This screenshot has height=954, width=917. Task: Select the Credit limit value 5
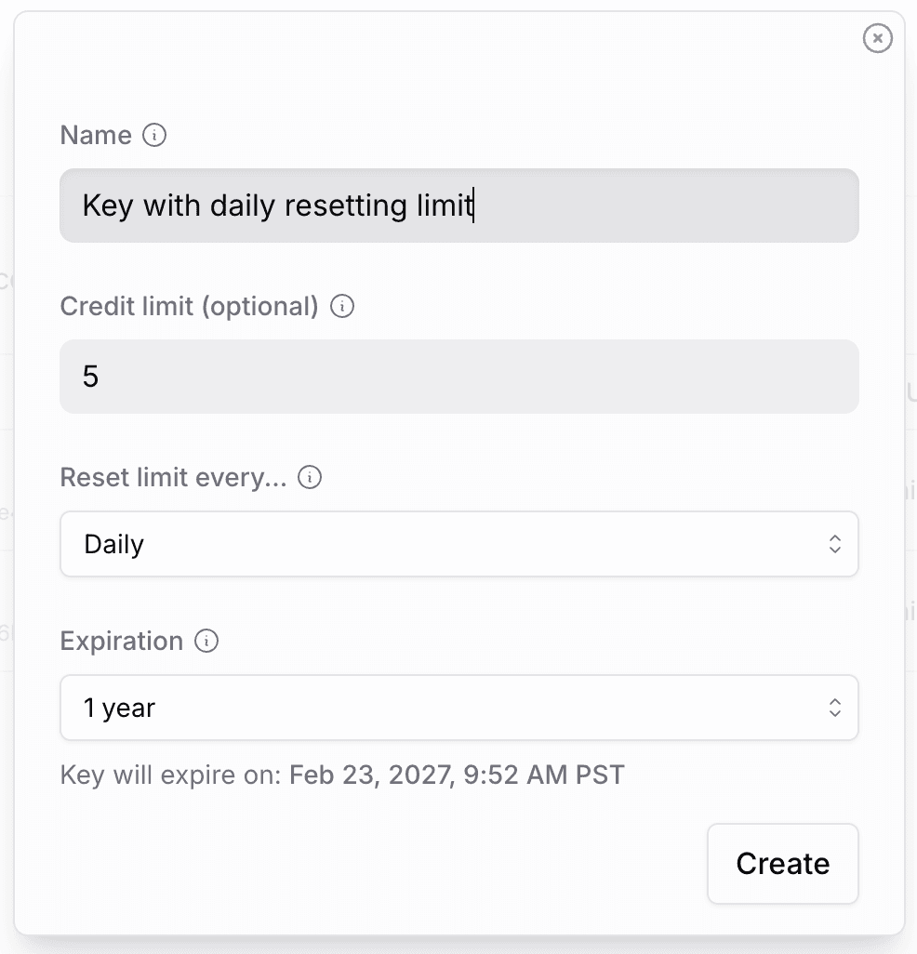90,376
